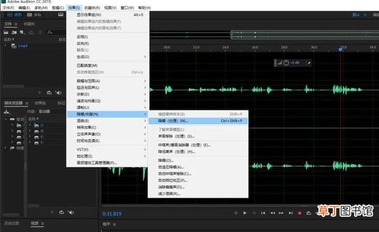This screenshot has width=379, height=232.
Task: Click the transport Play button
Action: pos(245,213)
